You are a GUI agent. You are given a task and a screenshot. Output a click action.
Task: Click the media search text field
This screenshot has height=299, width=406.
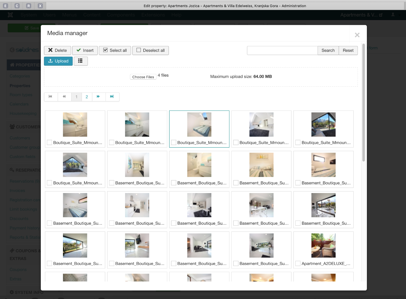[x=282, y=50]
